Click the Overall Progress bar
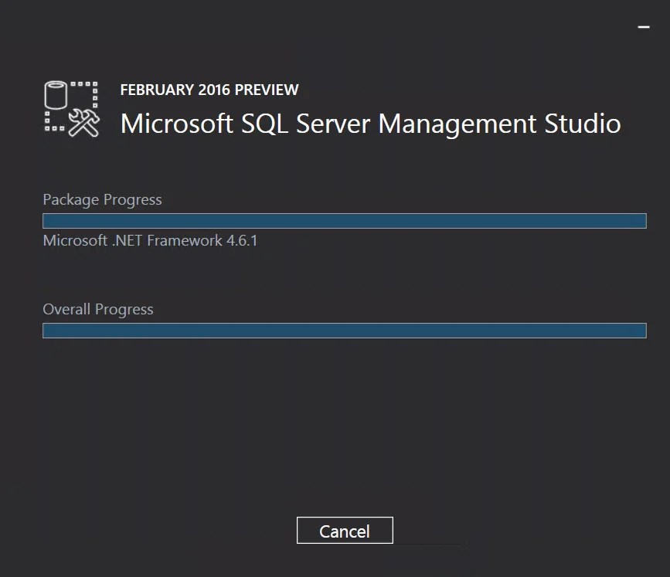Image resolution: width=670 pixels, height=577 pixels. pos(344,331)
